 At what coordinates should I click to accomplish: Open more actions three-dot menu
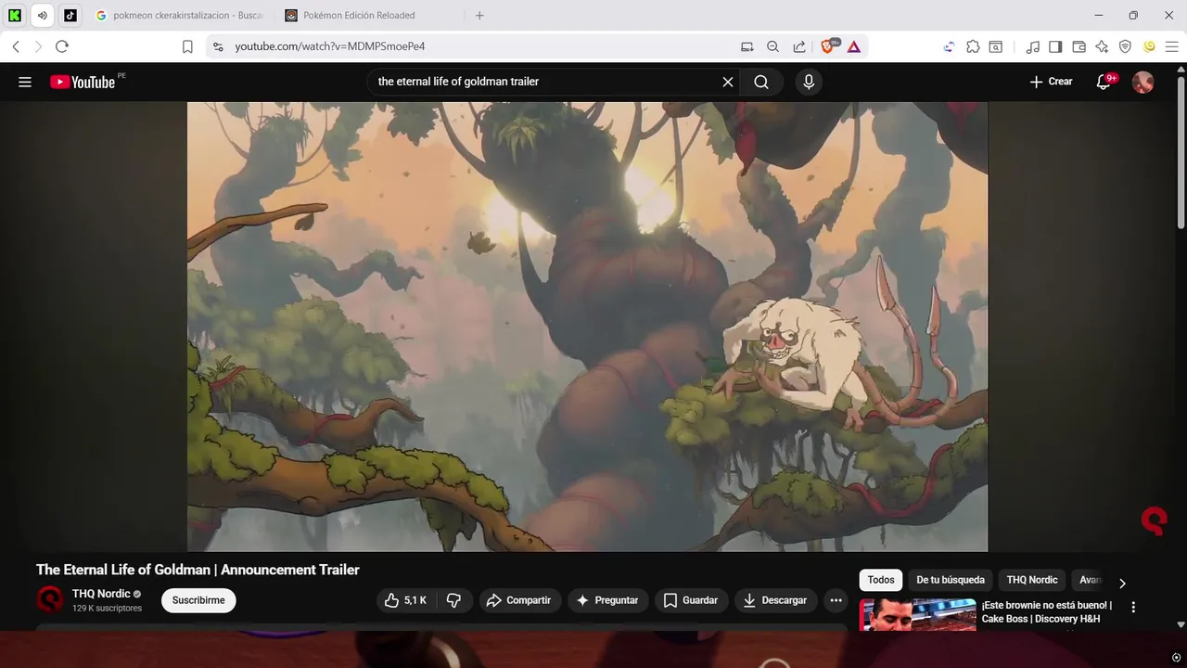pyautogui.click(x=836, y=600)
